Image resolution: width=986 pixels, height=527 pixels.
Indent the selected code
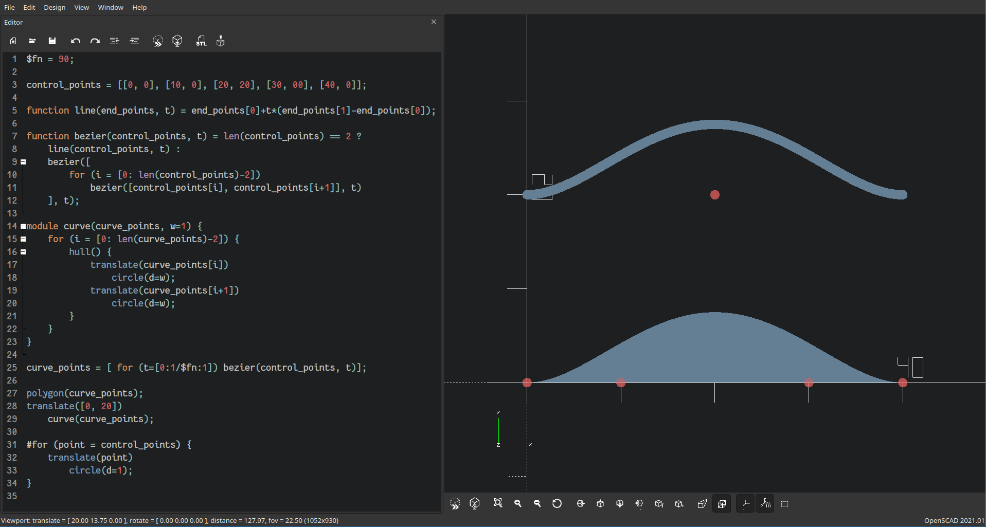(134, 41)
